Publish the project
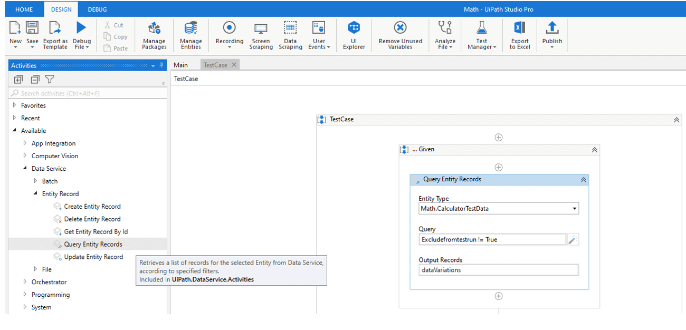This screenshot has width=686, height=330. (551, 35)
